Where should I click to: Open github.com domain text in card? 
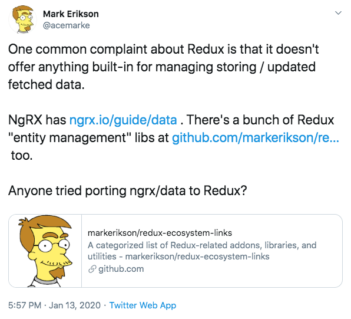tap(121, 269)
